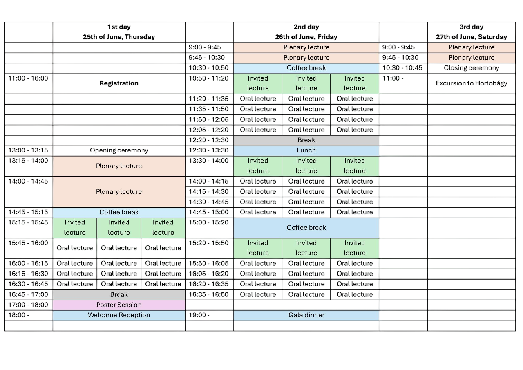Select the Welcome Reception cell
This screenshot has height=370, width=523.
[x=119, y=315]
